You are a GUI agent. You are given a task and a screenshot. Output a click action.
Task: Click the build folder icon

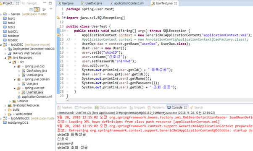10,110
